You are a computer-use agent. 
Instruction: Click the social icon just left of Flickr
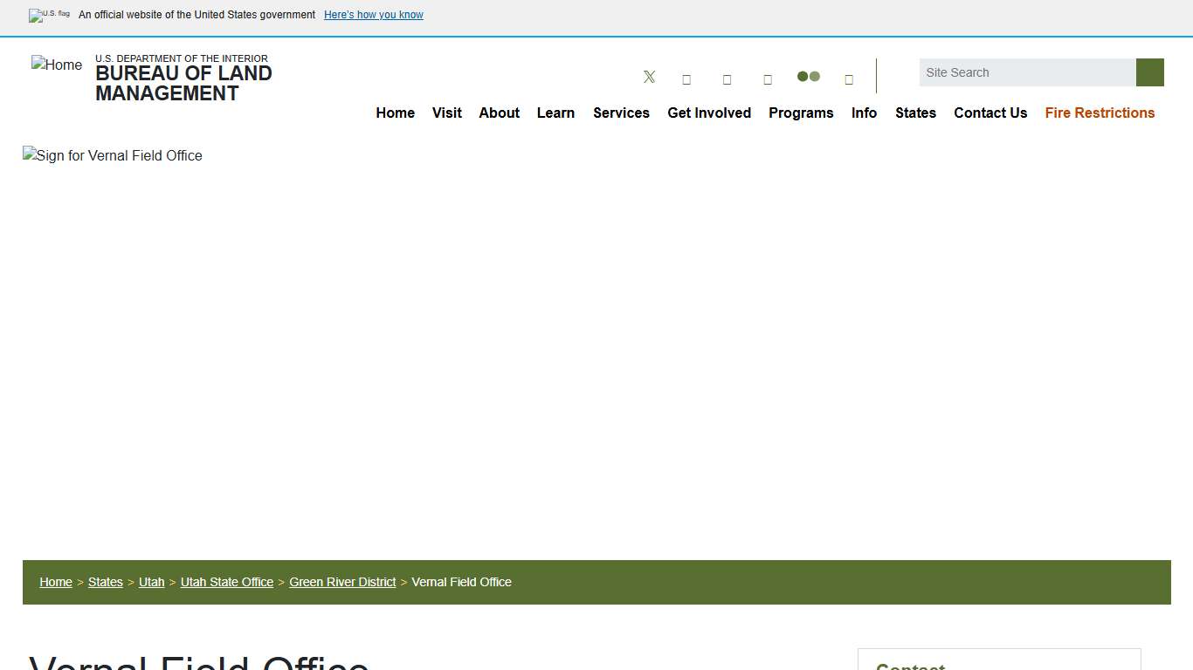tap(768, 79)
